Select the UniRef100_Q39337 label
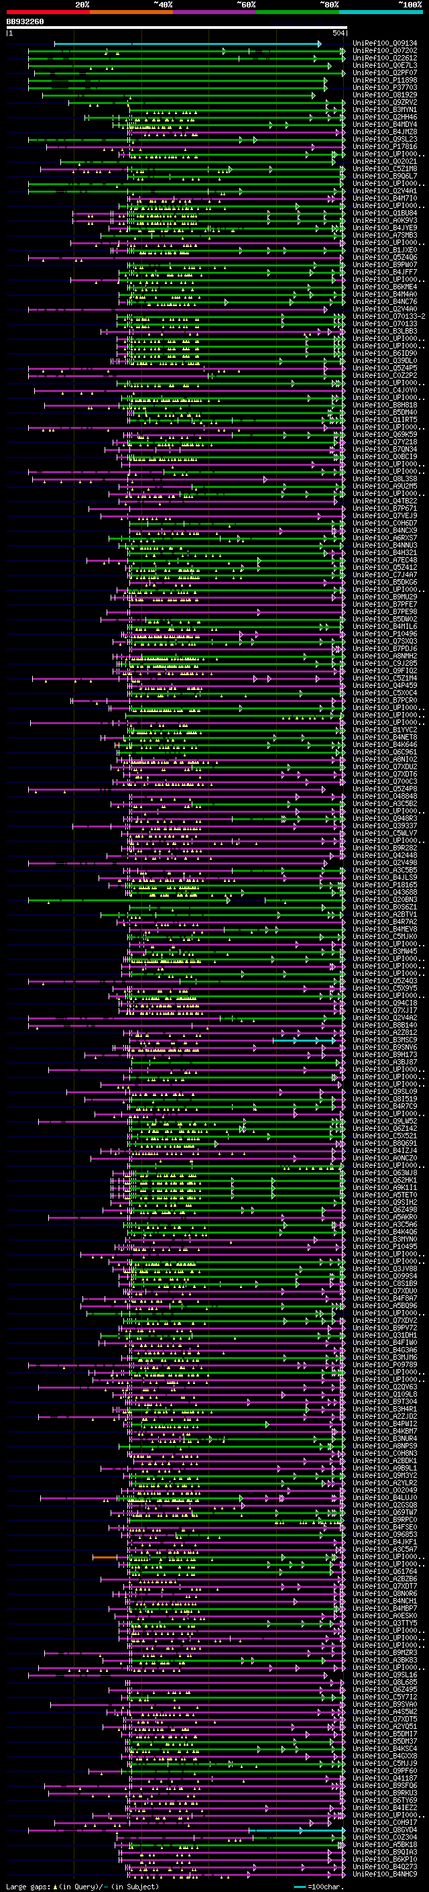This screenshot has width=429, height=1892. [385, 826]
